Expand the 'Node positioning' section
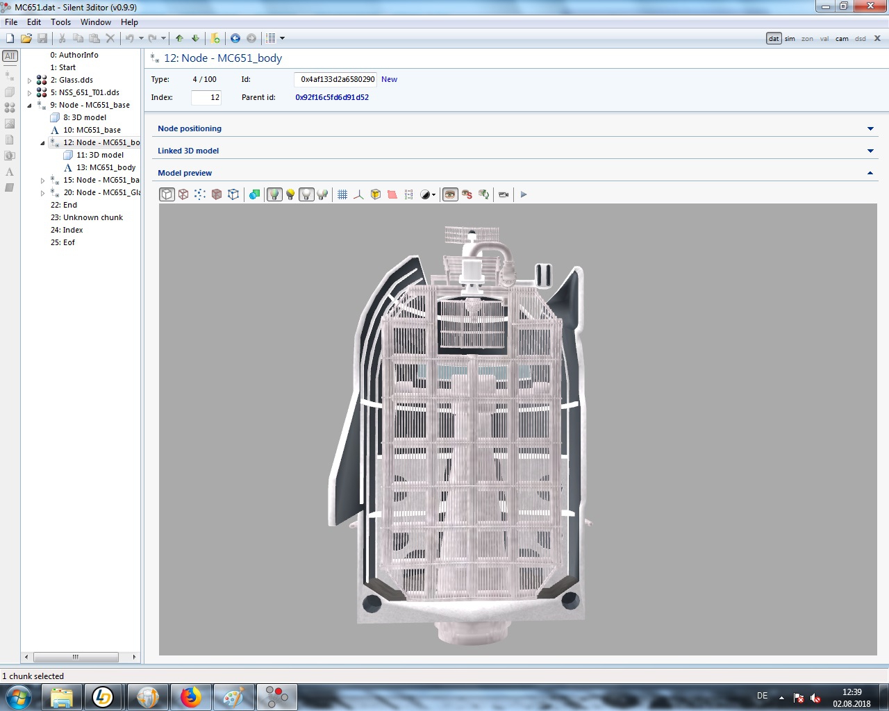The width and height of the screenshot is (889, 711). coord(515,128)
